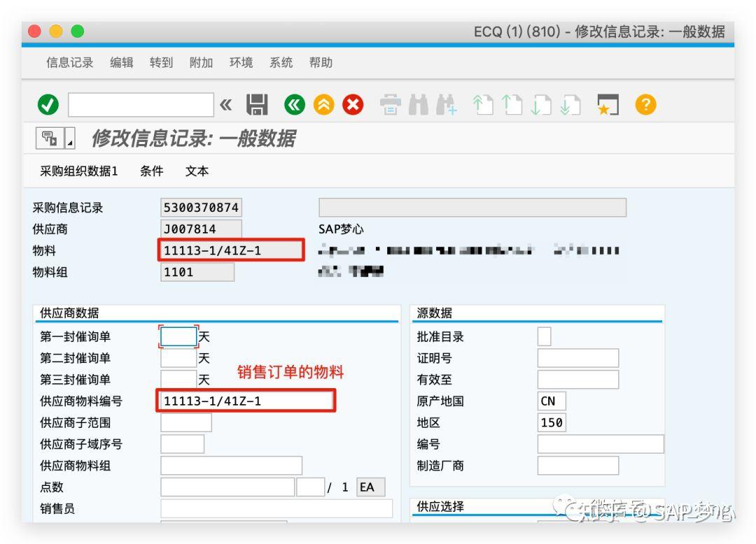Toggle the 批准目录 checkbox
This screenshot has height=544, width=756.
click(x=545, y=336)
